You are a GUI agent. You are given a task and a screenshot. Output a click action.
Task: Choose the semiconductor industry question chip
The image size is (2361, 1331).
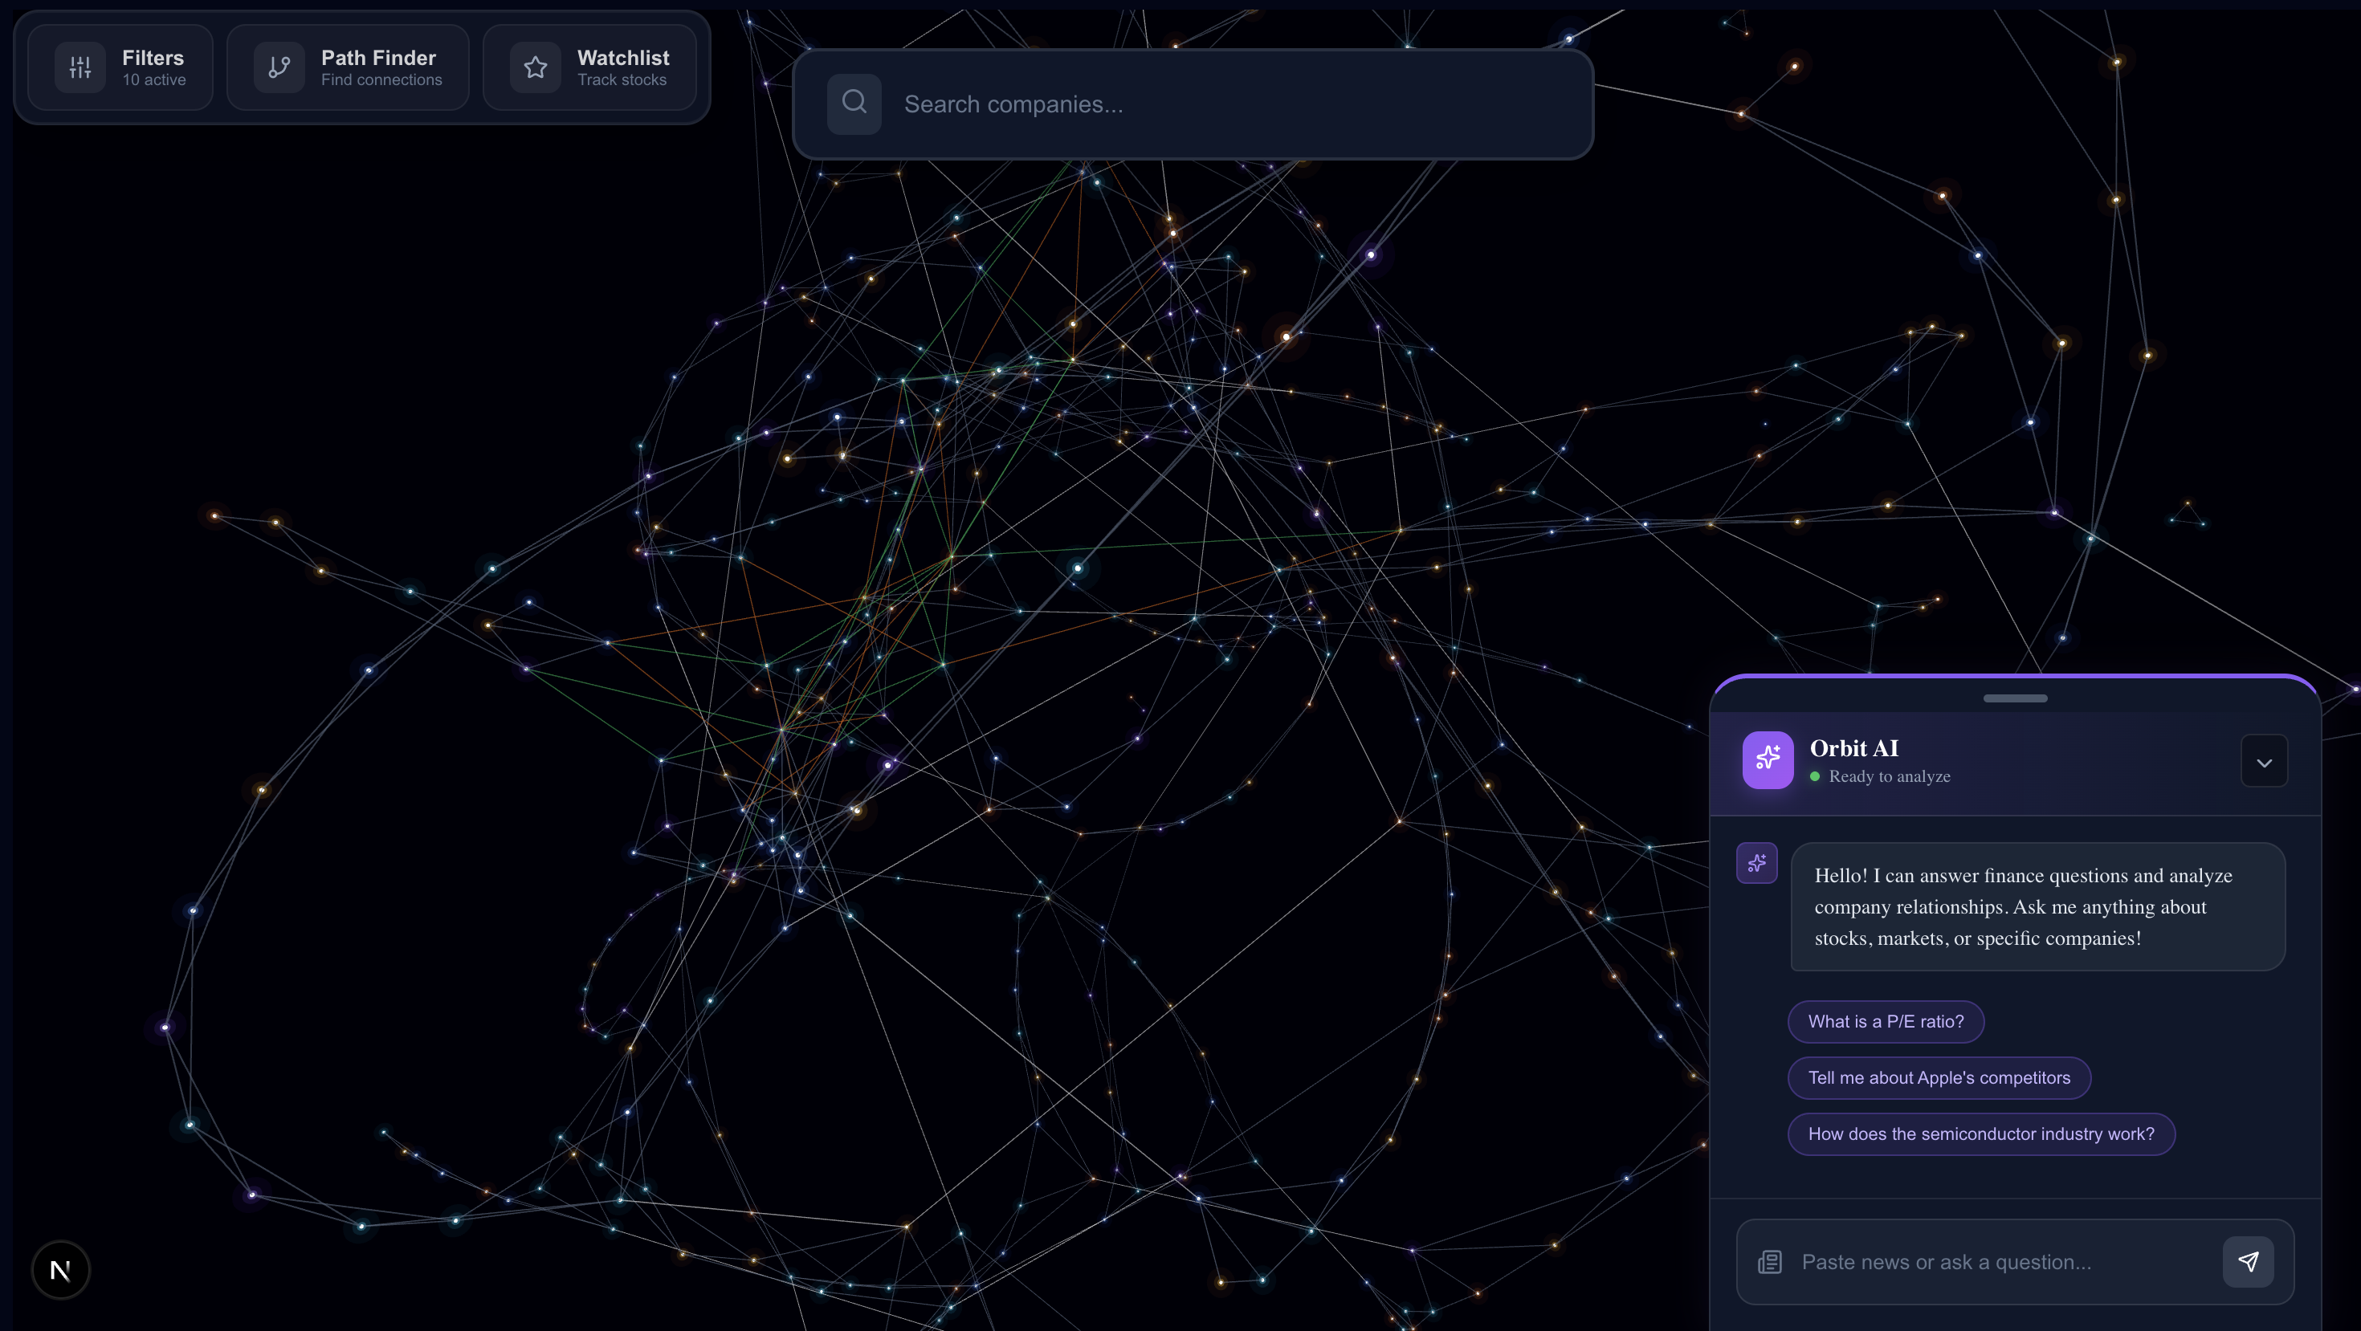click(x=1980, y=1134)
